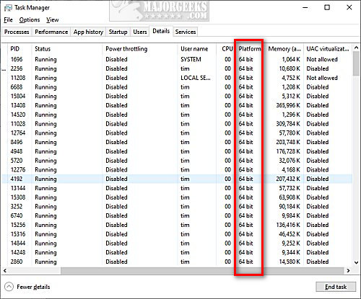Viewport: 361px width, 299px height.
Task: Collapse view with Fewer details arrow icon
Action: 9,287
